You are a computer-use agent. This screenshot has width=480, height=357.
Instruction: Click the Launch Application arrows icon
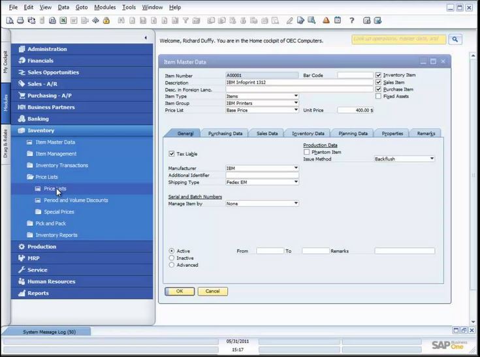click(95, 20)
